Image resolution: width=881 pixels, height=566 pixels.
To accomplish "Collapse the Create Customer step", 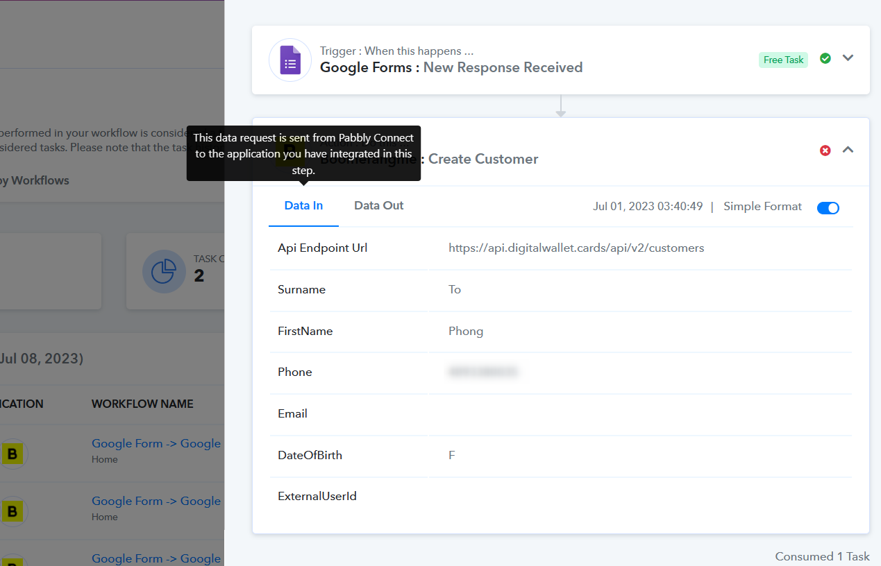I will pos(848,150).
